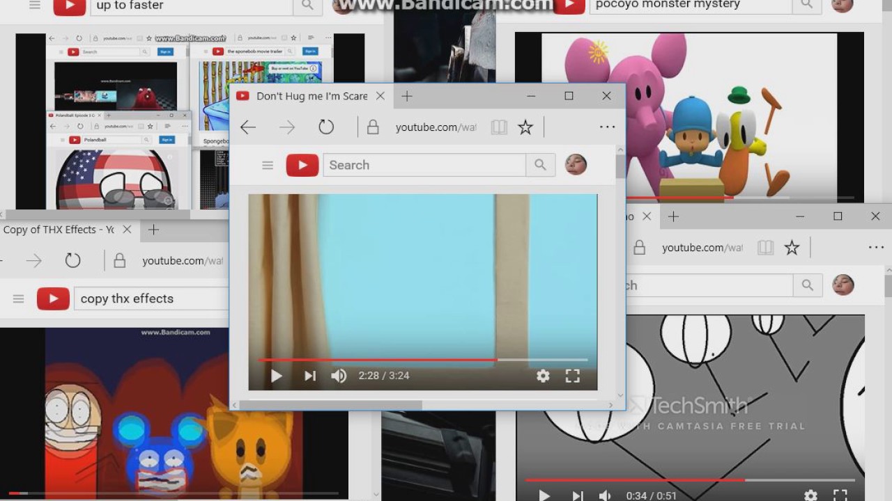Click padlock icon in THX Effects window

point(119,261)
